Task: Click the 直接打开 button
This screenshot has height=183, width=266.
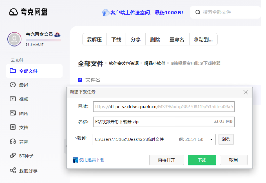Action: click(167, 160)
